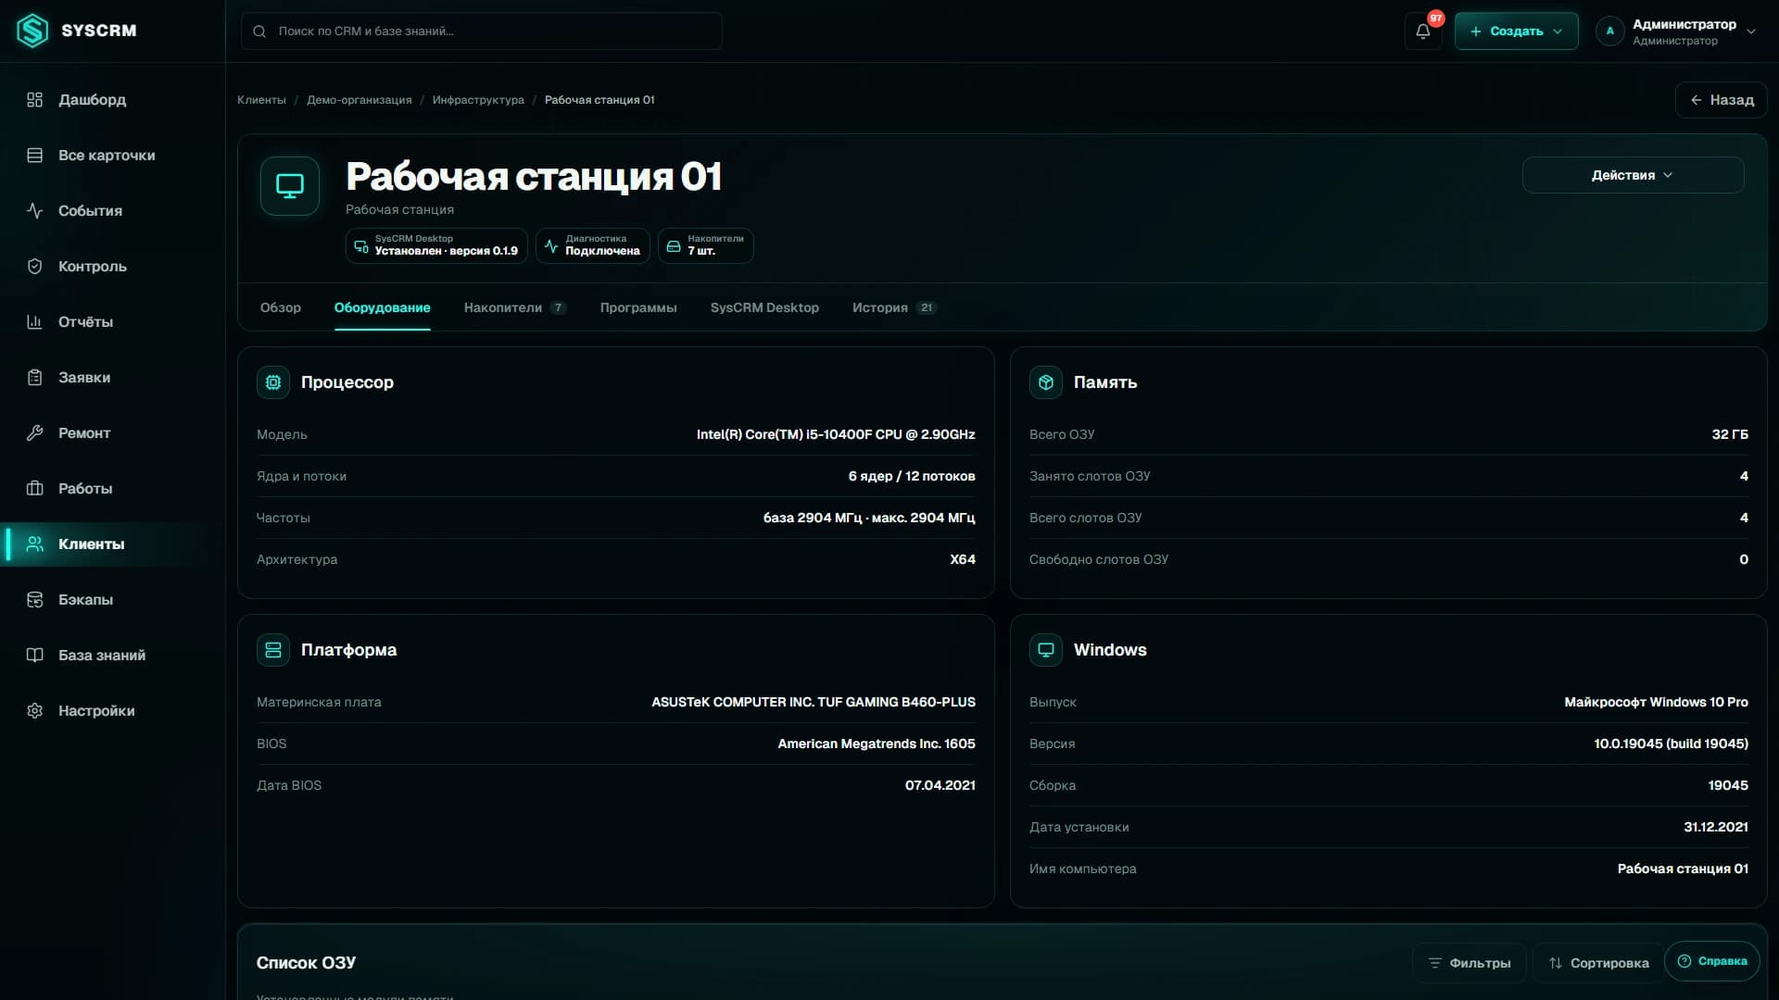
Task: Click the Демо-организация breadcrumb link
Action: [360, 100]
